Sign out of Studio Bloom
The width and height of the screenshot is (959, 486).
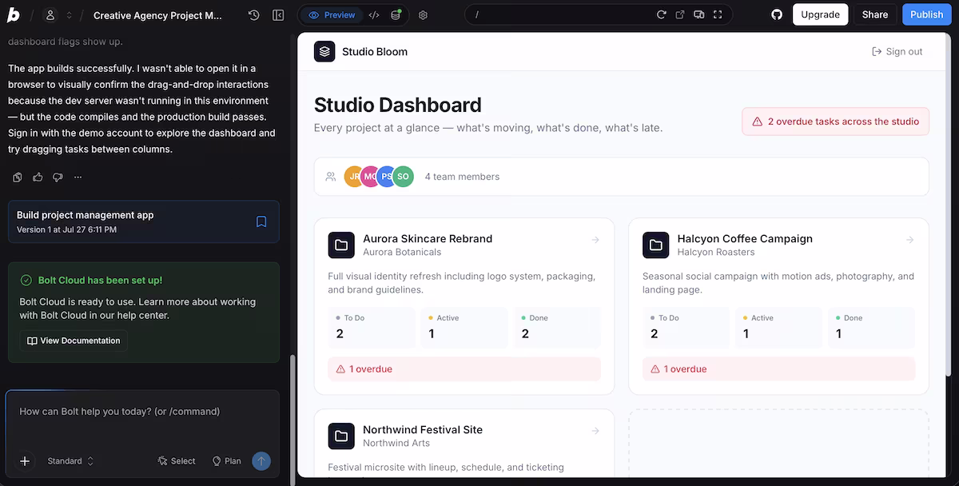pos(897,51)
